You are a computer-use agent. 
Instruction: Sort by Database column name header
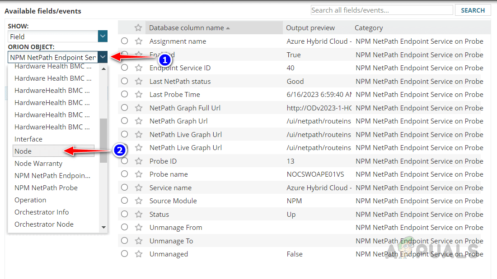[187, 28]
